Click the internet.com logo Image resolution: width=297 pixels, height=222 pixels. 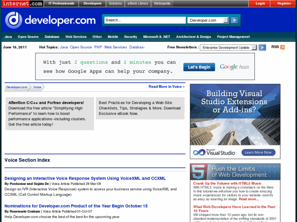click(22, 3)
